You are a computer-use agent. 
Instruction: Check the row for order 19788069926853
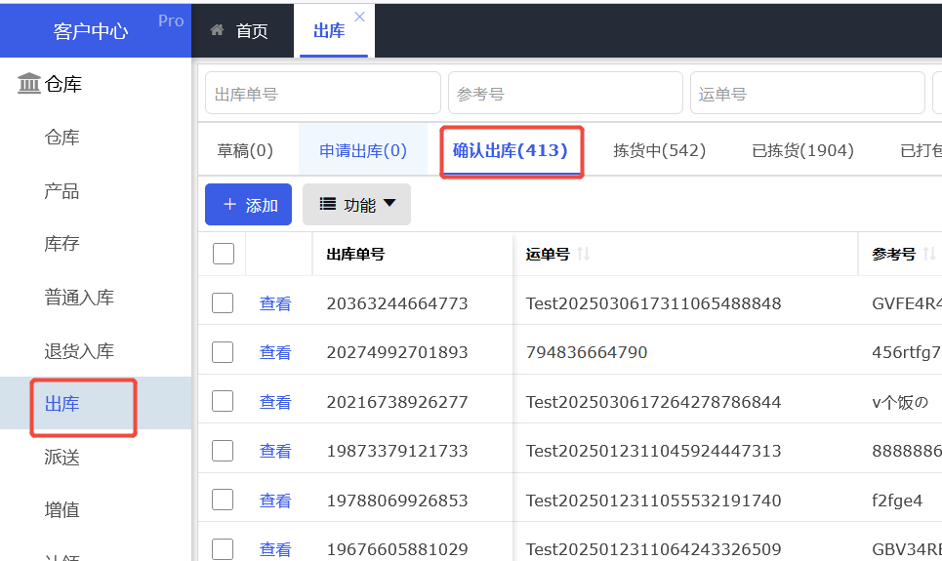223,500
